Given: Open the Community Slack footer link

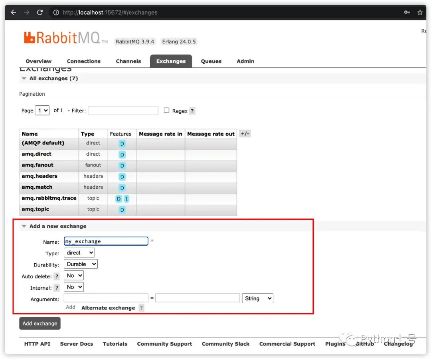Looking at the screenshot, I should tap(225, 344).
